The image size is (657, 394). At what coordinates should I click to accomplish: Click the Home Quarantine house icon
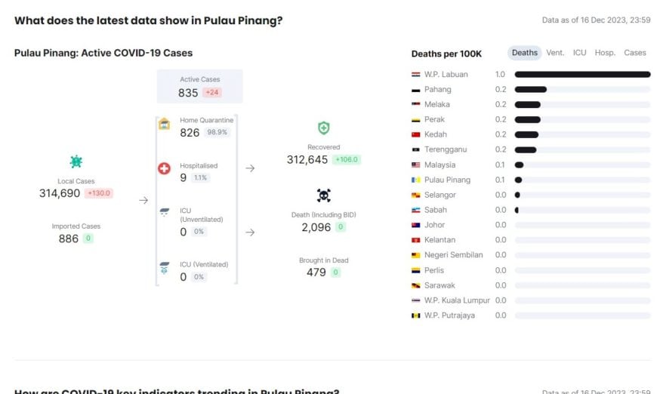pyautogui.click(x=164, y=124)
